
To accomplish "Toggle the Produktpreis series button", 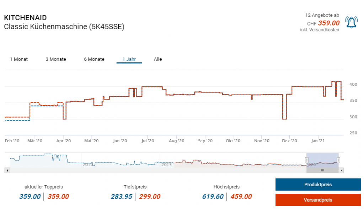I will 318,184.
